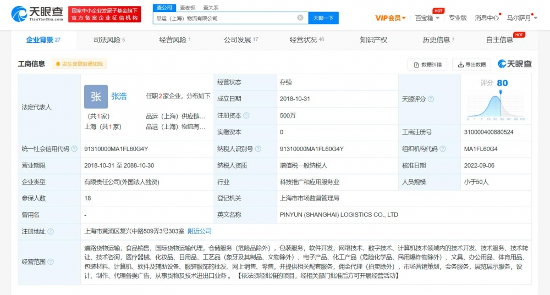Clear the search box with the X icon
This screenshot has width=550, height=295.
click(300, 18)
